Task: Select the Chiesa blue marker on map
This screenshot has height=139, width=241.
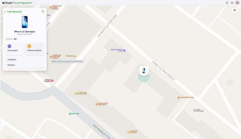Action: [x=194, y=110]
